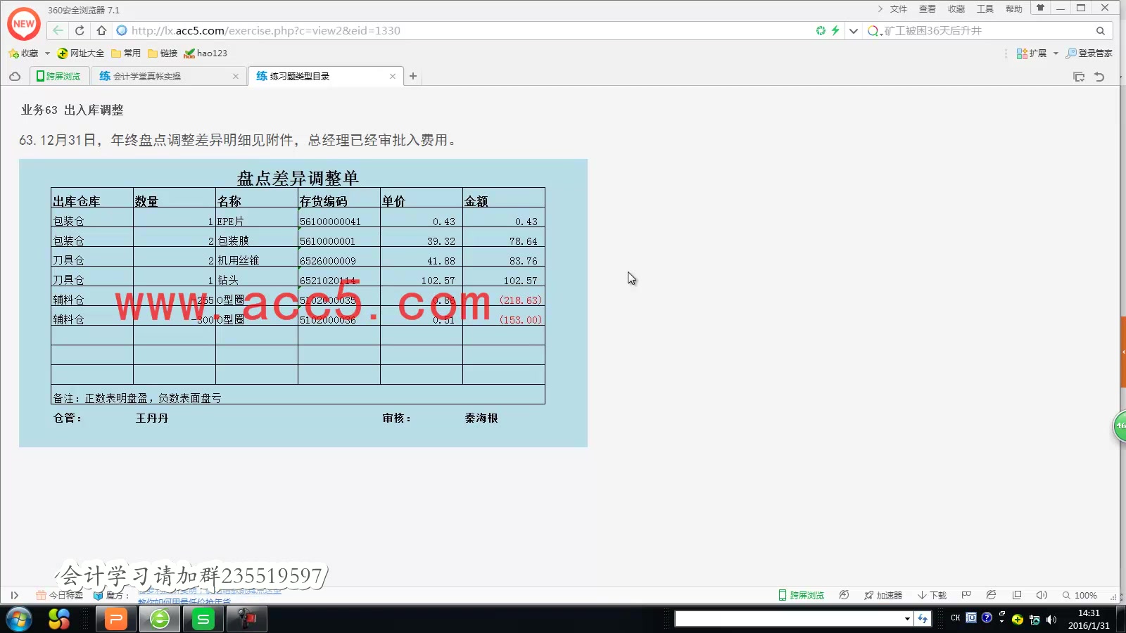Mute sound via the status bar speaker icon
This screenshot has height=633, width=1126.
coord(1041,595)
